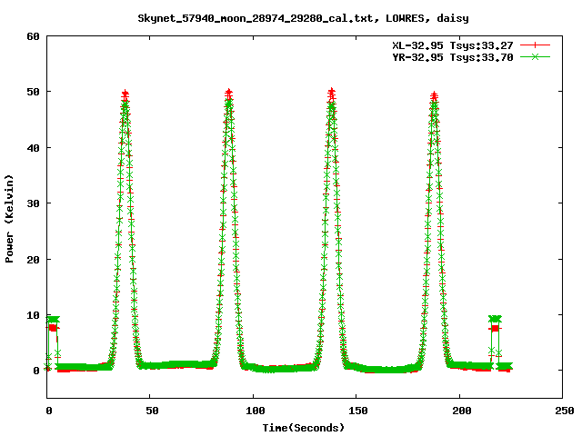582x436 pixels.
Task: Select the YR-32.95 Tsys:33.70 legend label
Action: 453,57
